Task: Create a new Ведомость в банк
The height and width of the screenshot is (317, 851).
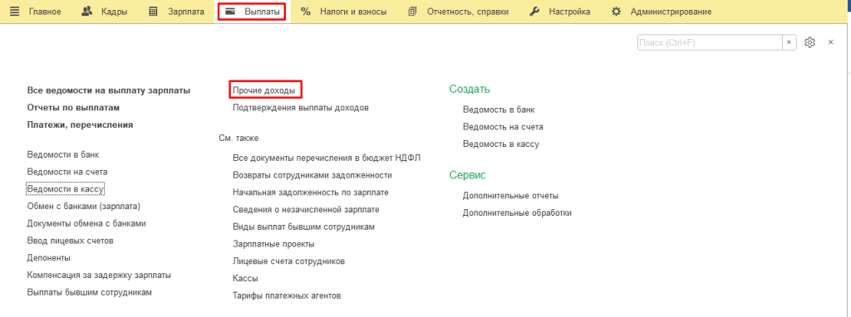Action: coord(499,110)
